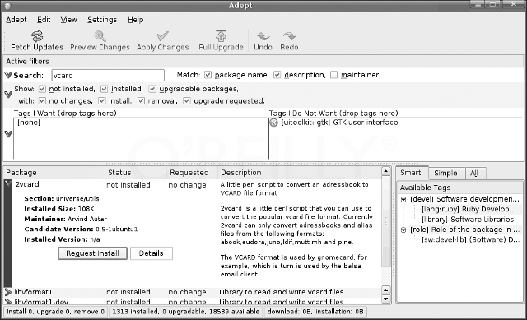The image size is (527, 320).
Task: Sort by the Description column header
Action: [300, 173]
